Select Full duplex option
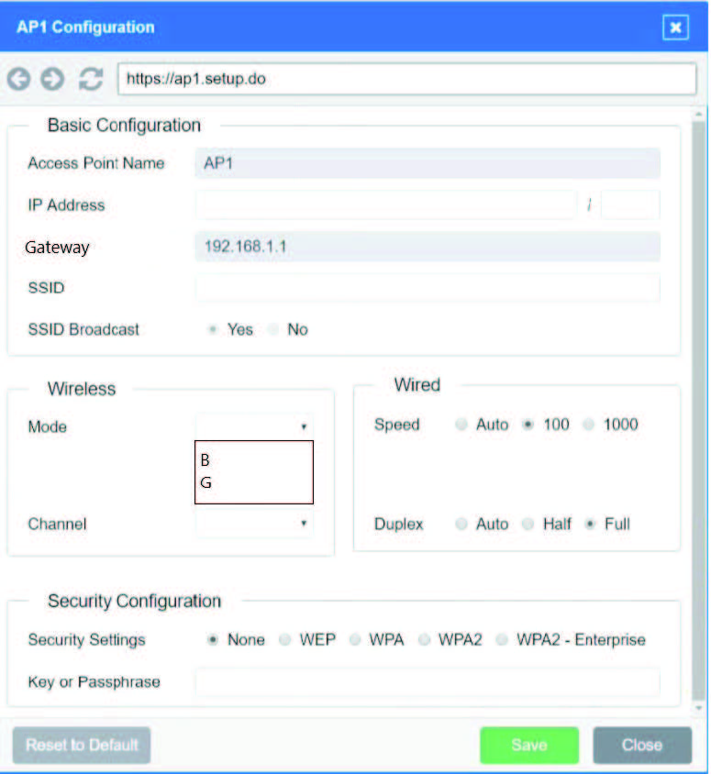 coord(590,524)
